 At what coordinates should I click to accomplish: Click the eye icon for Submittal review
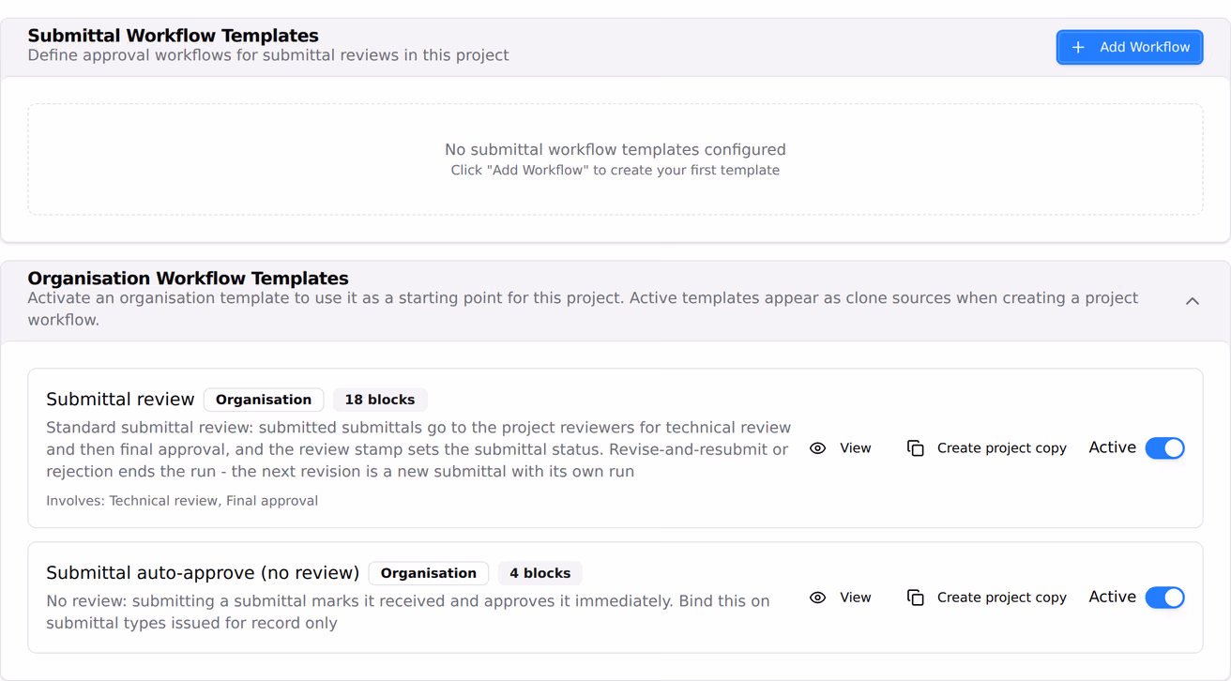[x=817, y=448]
